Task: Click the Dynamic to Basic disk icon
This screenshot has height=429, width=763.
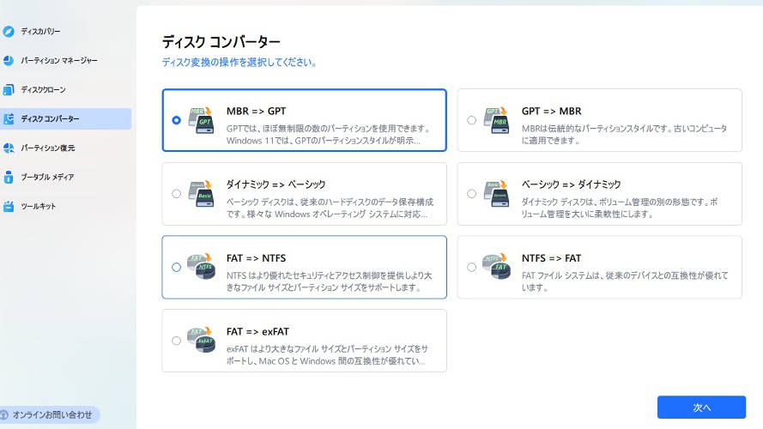Action: pyautogui.click(x=202, y=194)
